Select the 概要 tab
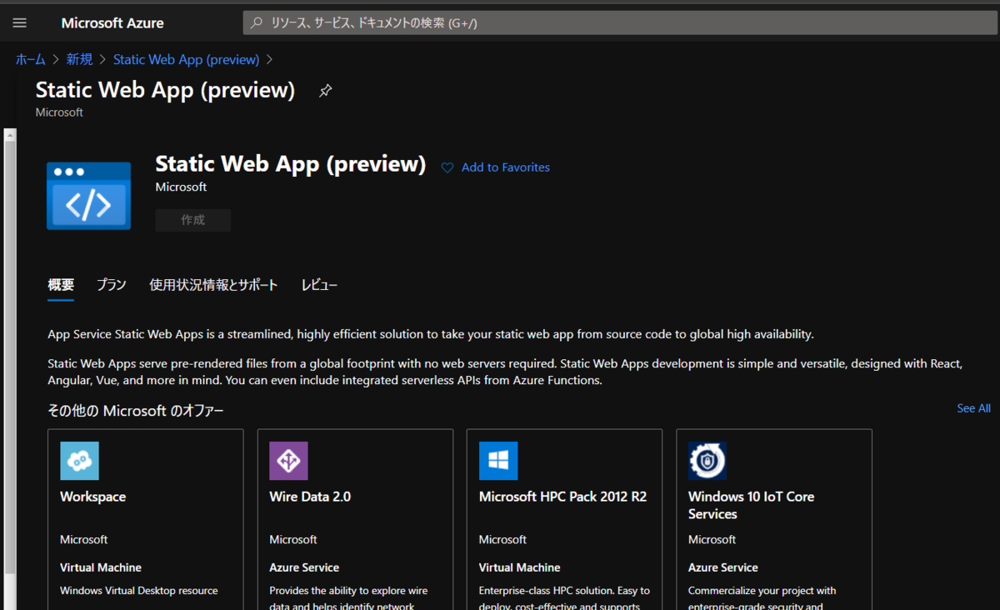This screenshot has width=1000, height=610. [61, 285]
